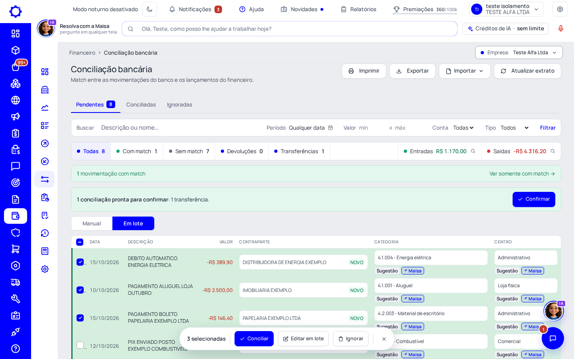Open the history clock icon in submenu
The width and height of the screenshot is (574, 359).
[45, 233]
